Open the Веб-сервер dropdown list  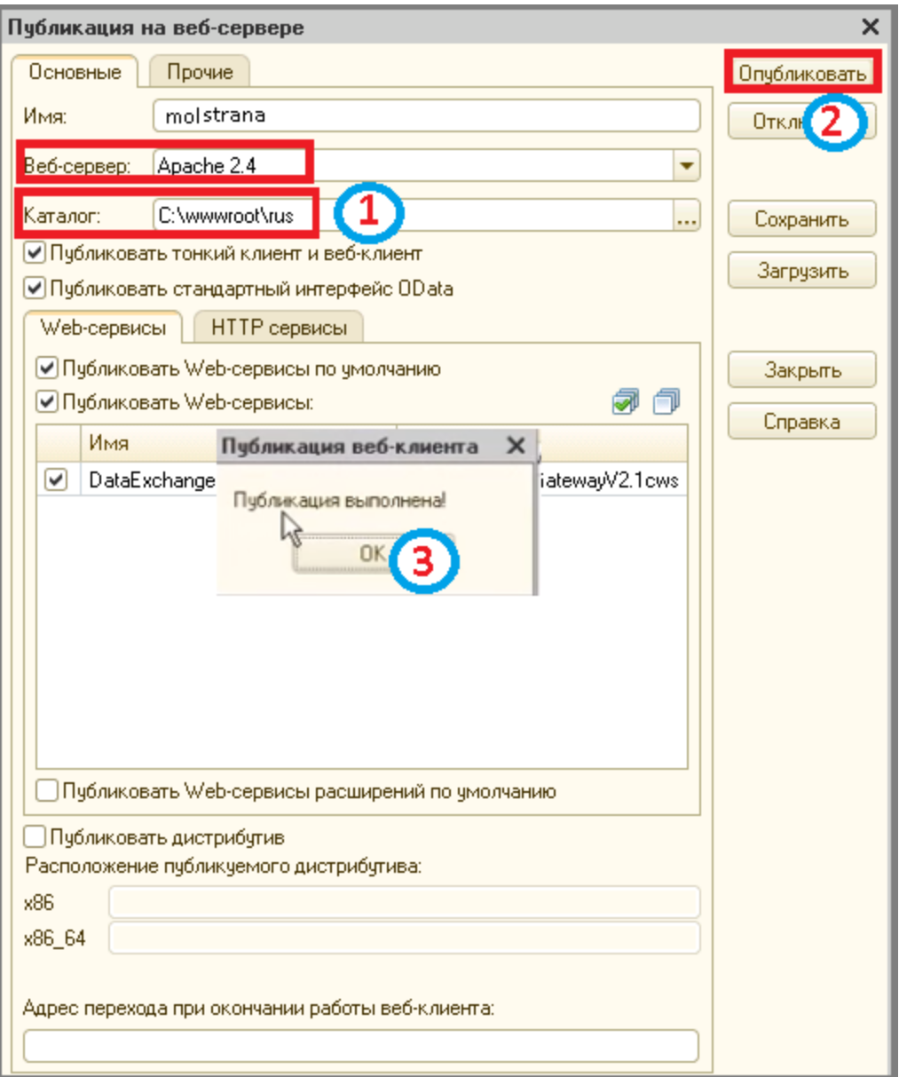point(685,165)
